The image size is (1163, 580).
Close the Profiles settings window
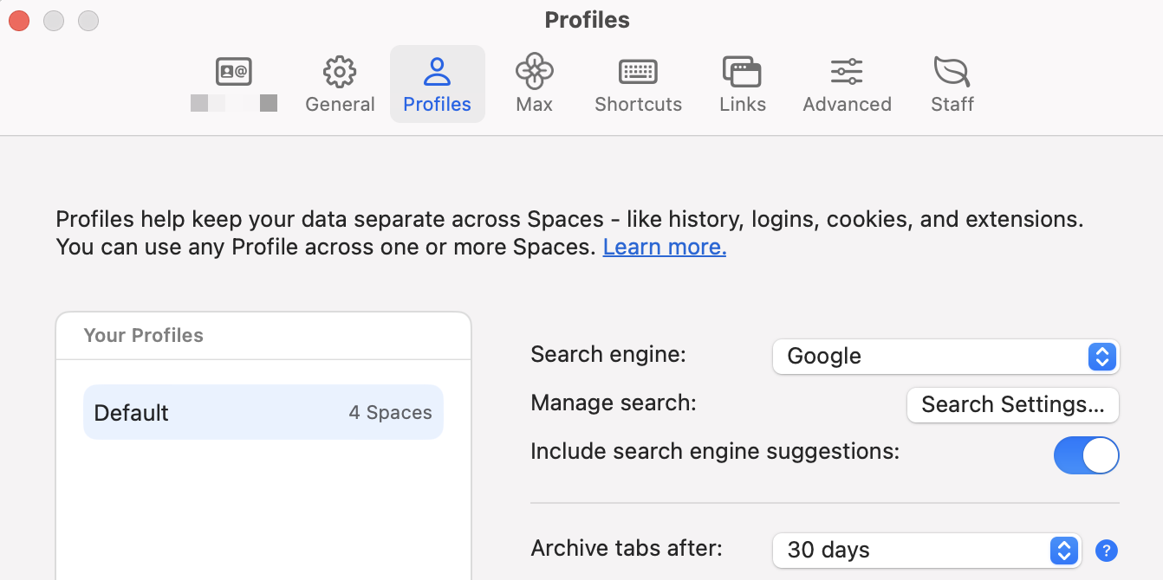click(x=19, y=19)
